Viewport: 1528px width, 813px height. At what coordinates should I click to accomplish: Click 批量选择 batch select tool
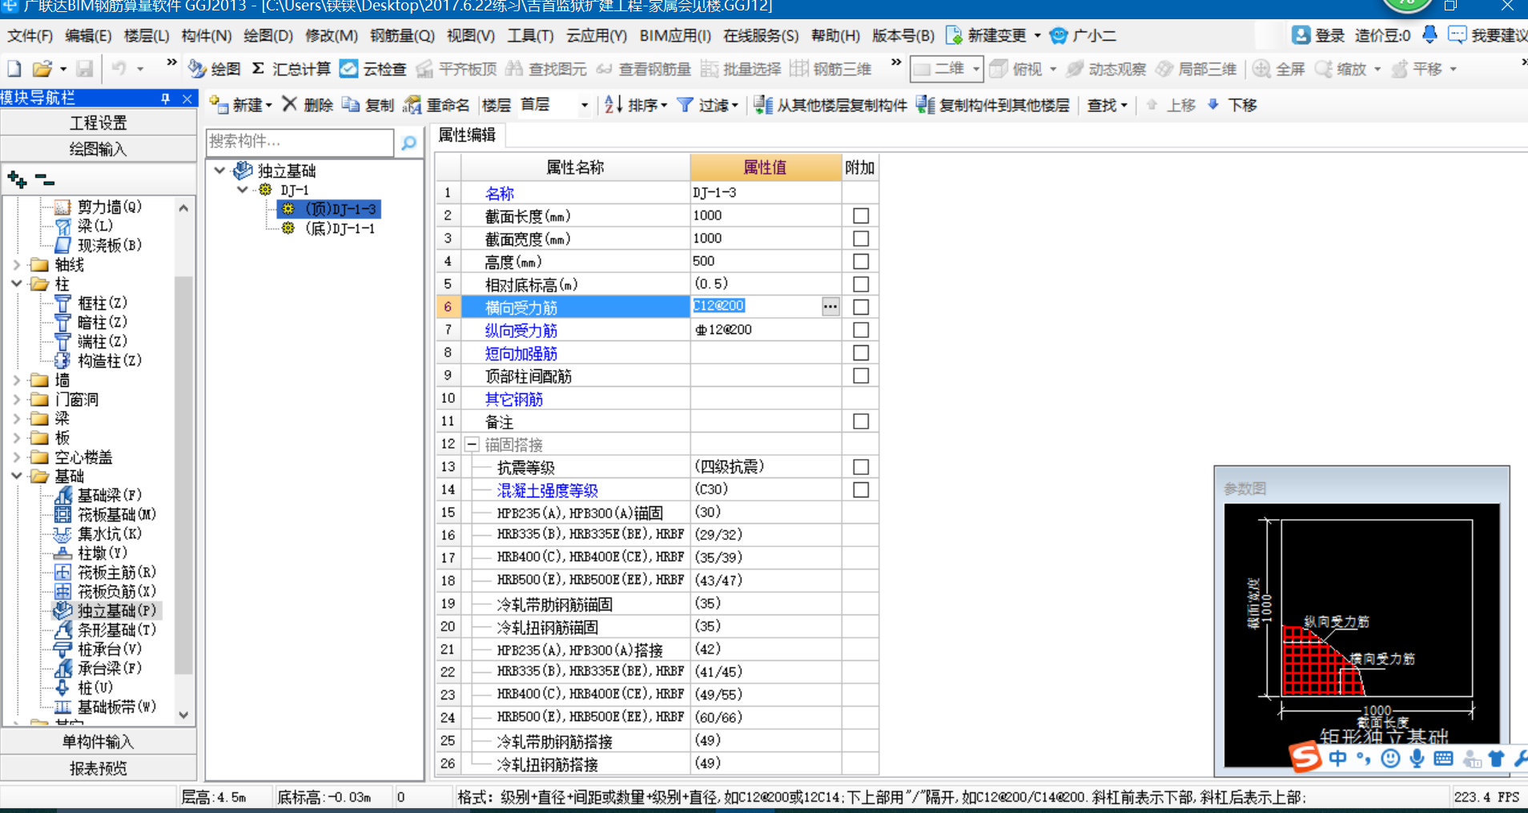[741, 69]
